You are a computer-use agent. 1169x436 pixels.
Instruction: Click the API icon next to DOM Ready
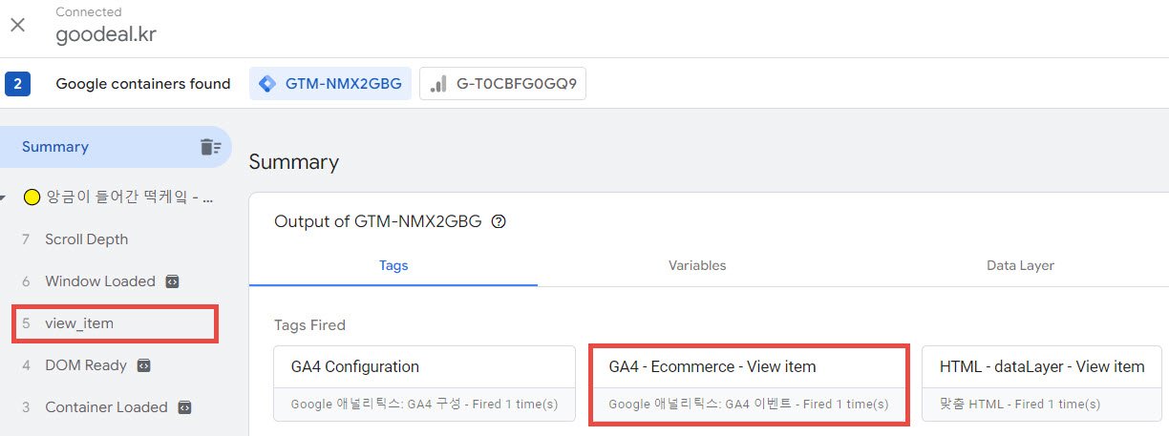[144, 365]
